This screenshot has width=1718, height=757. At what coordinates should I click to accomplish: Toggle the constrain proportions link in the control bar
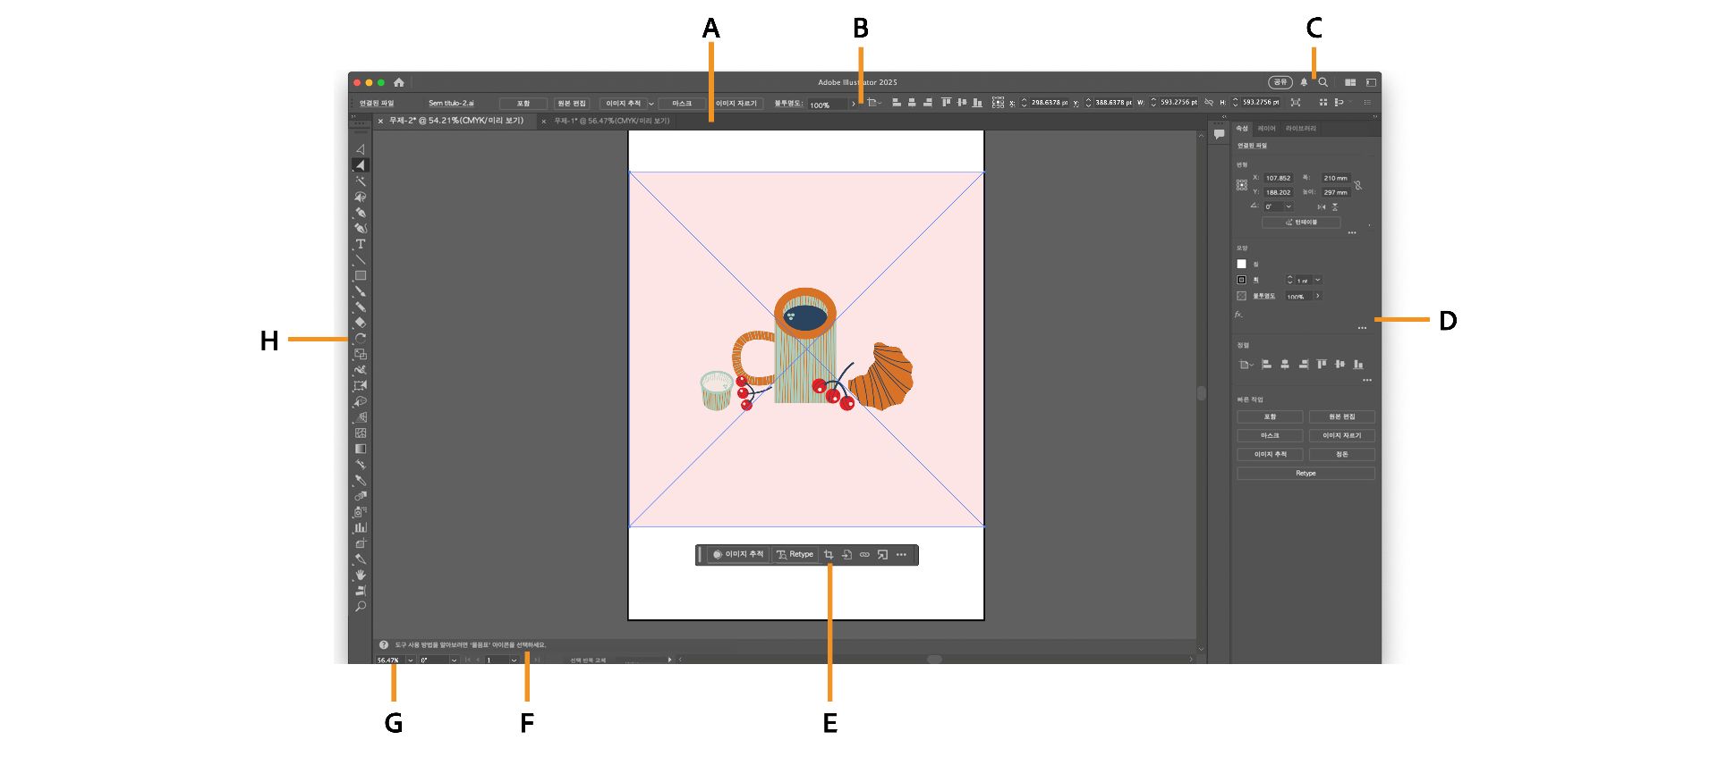pyautogui.click(x=1209, y=103)
